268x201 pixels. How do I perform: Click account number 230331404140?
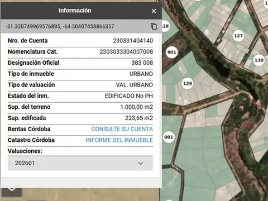click(133, 41)
